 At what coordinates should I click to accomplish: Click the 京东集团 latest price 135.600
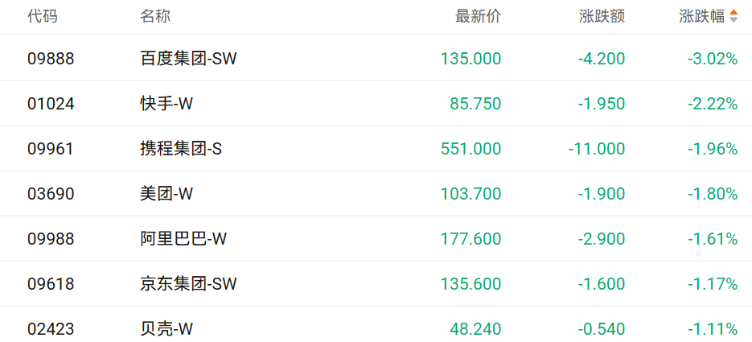point(471,283)
